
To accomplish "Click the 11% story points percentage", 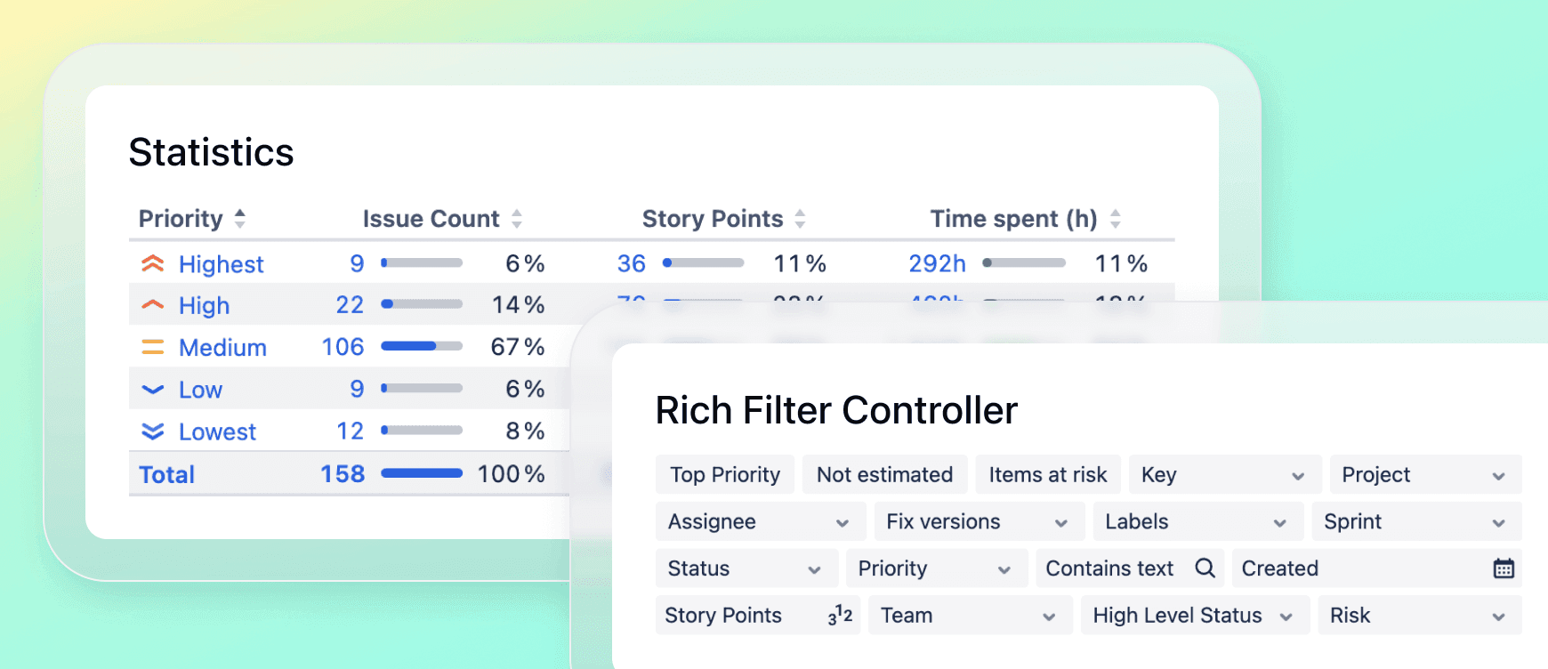I will click(800, 263).
